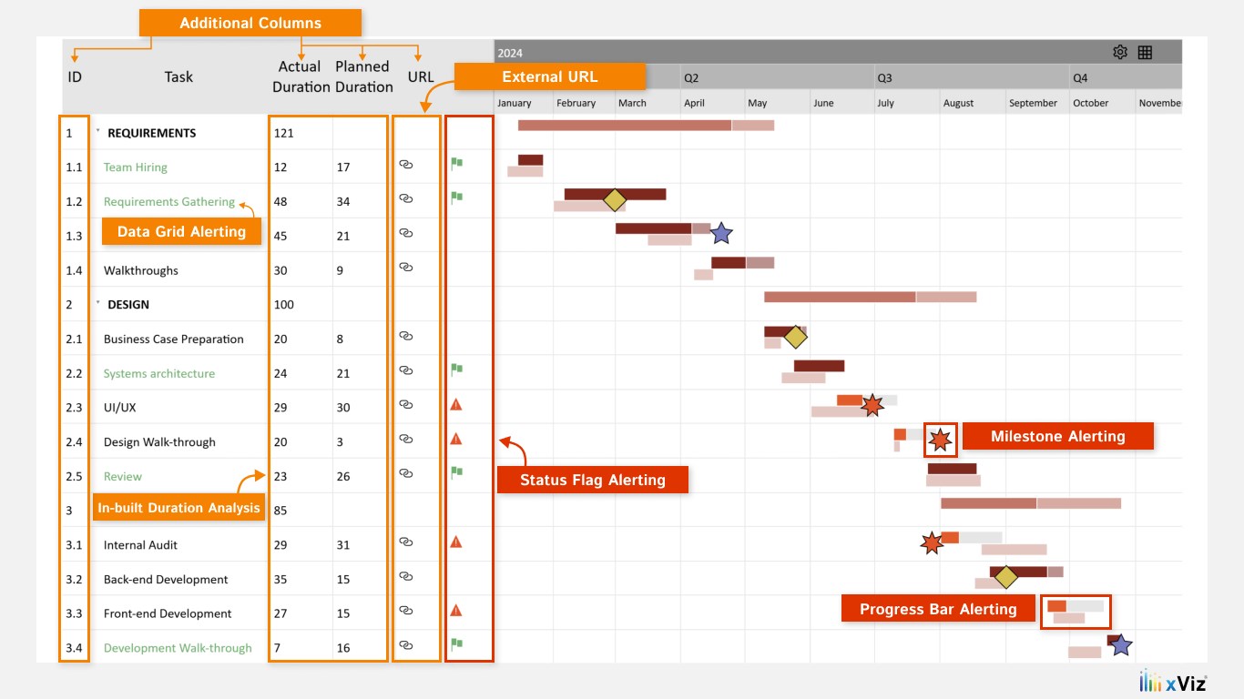Click the blue star milestone in row 1.3
The width and height of the screenshot is (1244, 699).
click(x=721, y=233)
